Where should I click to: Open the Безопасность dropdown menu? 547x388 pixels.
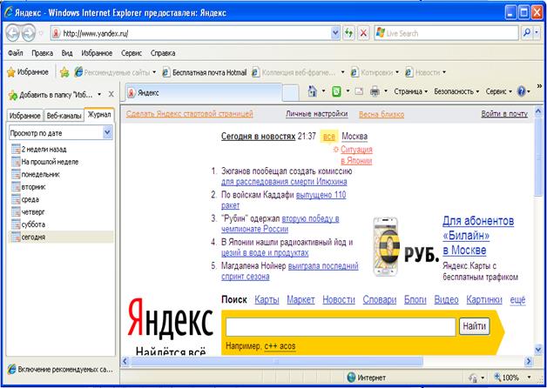[x=456, y=91]
